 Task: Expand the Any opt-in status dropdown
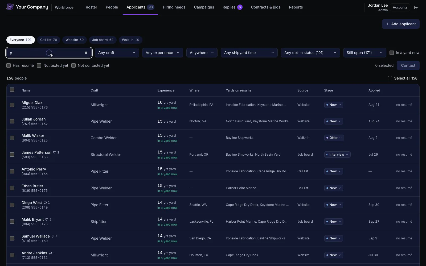(x=310, y=53)
